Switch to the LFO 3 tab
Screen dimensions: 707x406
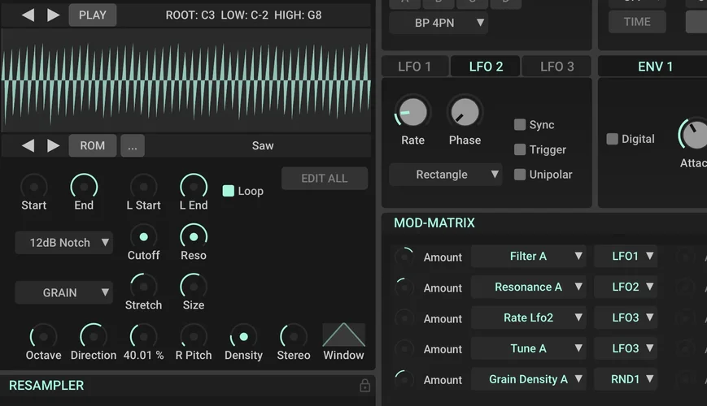(557, 67)
